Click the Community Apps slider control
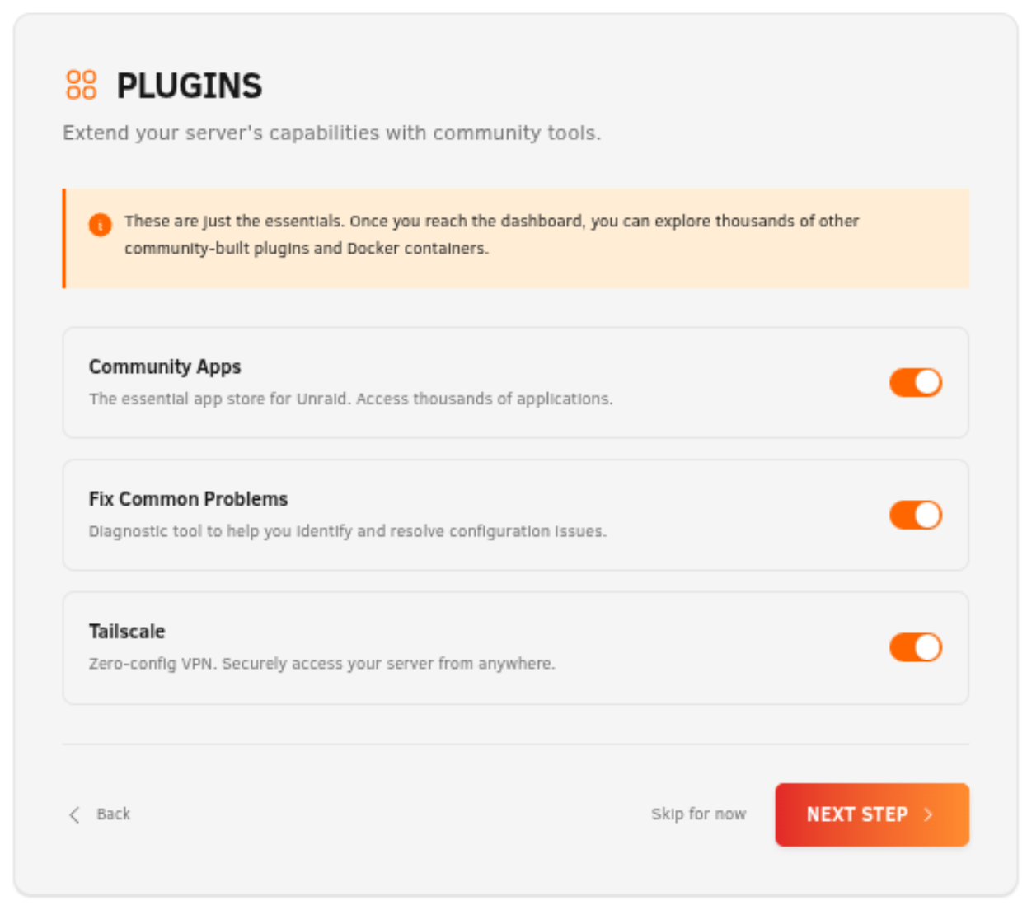Image resolution: width=1027 pixels, height=910 pixels. coord(916,382)
